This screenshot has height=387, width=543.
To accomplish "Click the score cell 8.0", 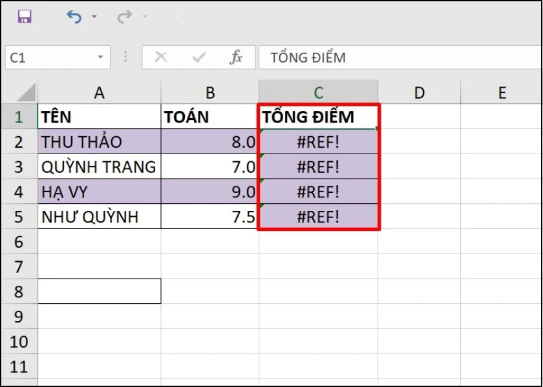I will [210, 142].
